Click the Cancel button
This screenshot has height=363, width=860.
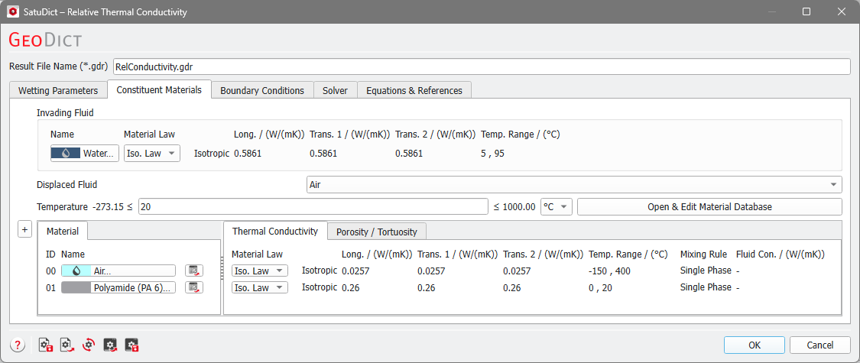tap(820, 345)
